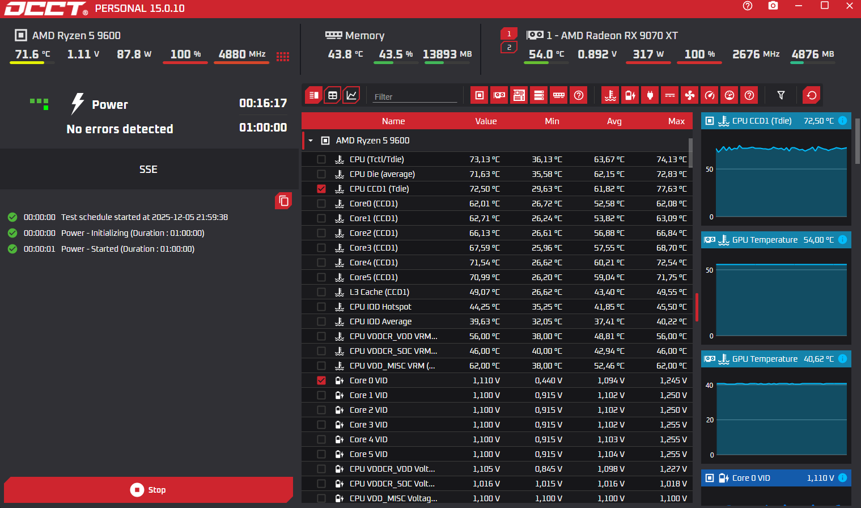Click the SSE instruction set bar
The height and width of the screenshot is (508, 861).
pyautogui.click(x=149, y=169)
